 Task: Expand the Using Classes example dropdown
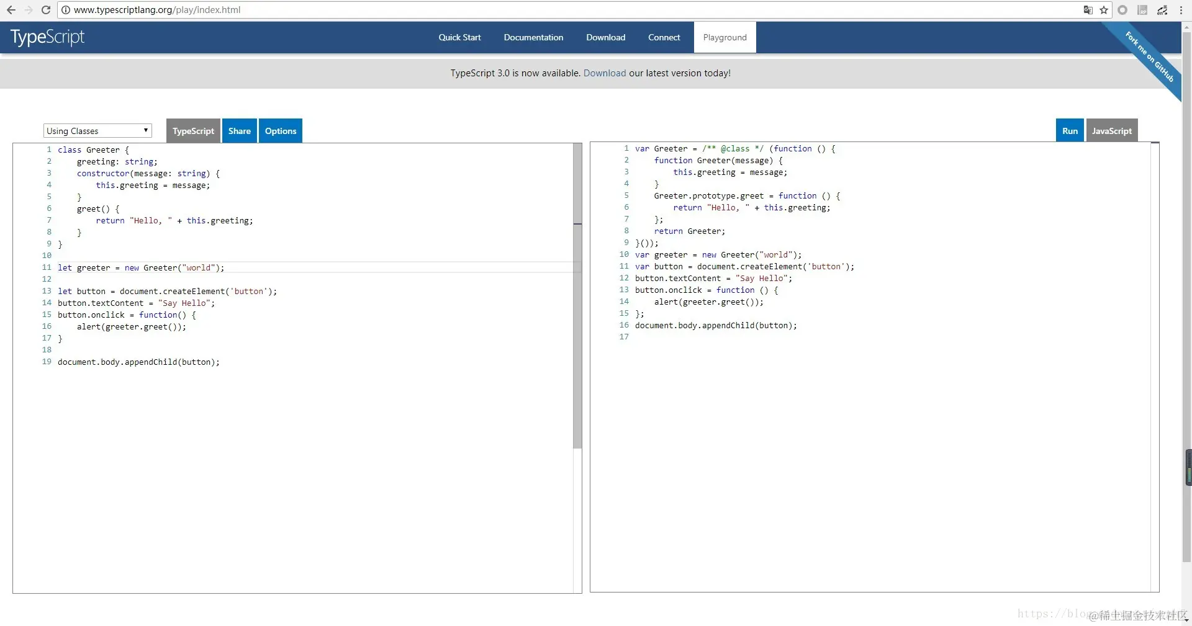(x=97, y=131)
